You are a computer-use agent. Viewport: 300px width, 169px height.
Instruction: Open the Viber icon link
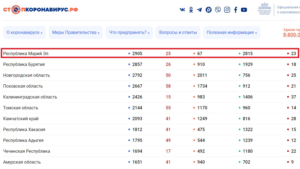coord(218,10)
